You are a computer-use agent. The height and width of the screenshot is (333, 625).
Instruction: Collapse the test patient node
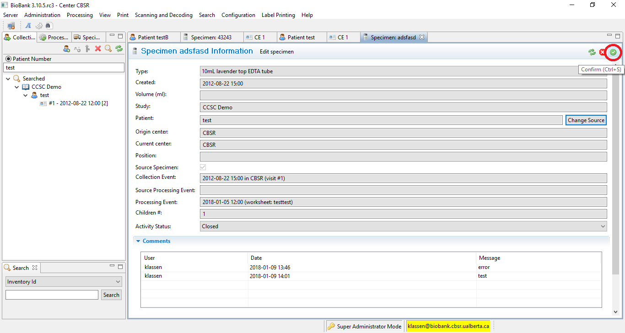[25, 95]
